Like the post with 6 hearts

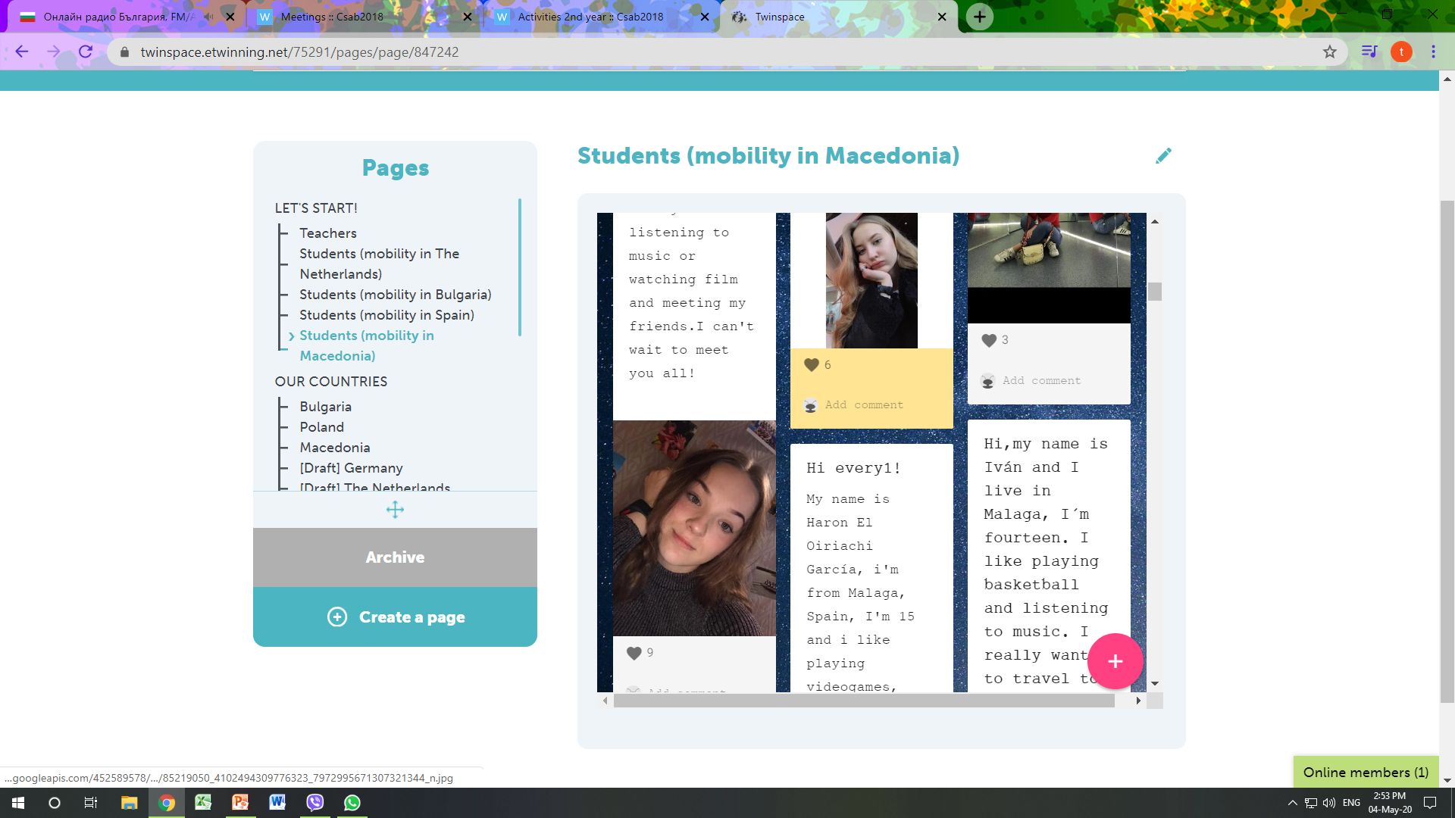click(811, 365)
